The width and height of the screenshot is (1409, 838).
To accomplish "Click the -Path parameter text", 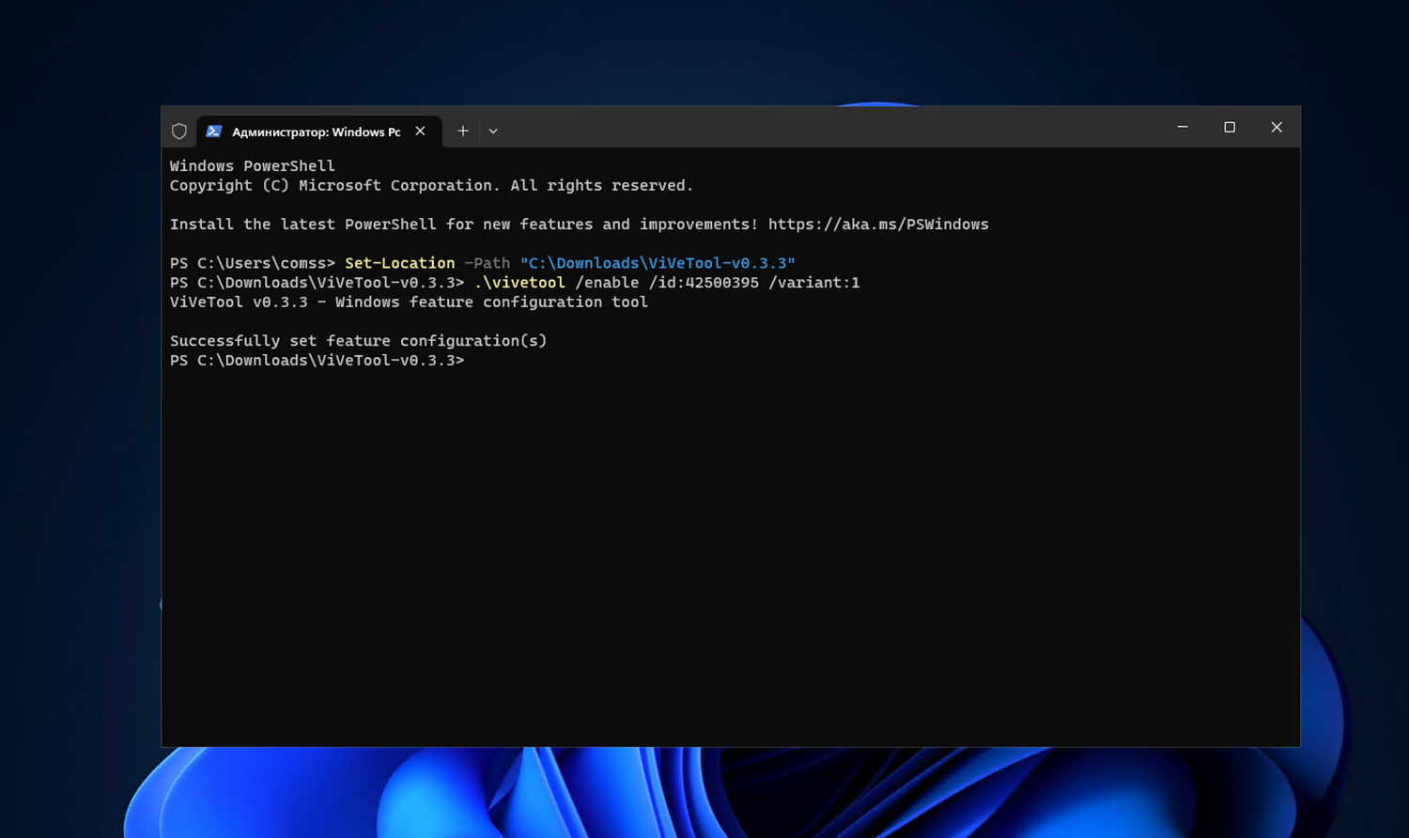I will [488, 263].
